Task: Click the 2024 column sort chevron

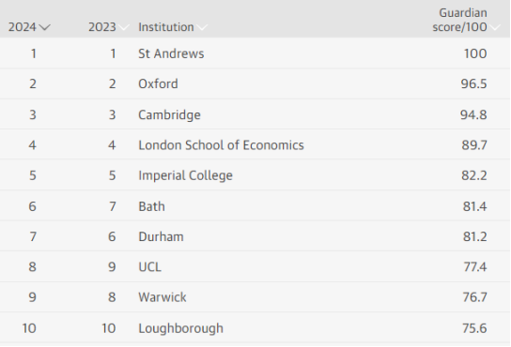Action: [x=44, y=27]
